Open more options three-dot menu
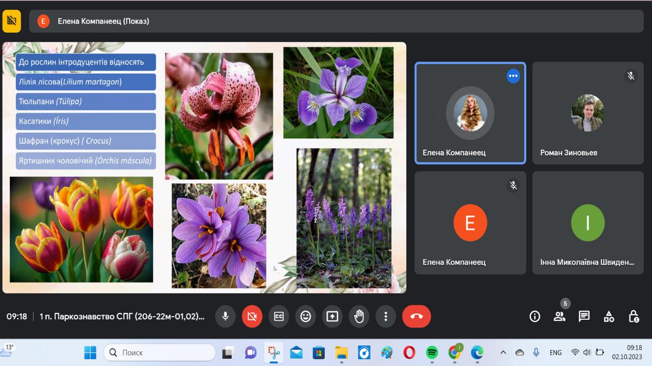 click(x=386, y=316)
